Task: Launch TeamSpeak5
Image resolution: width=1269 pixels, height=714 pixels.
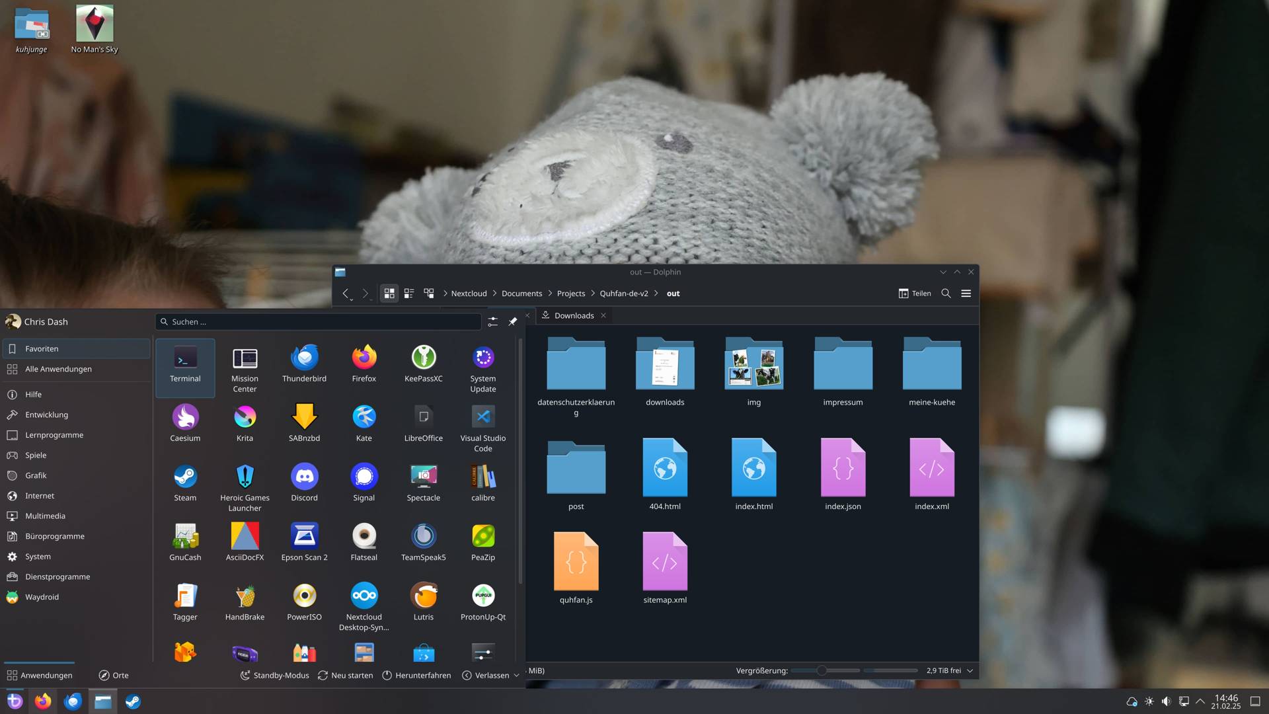Action: coord(424,546)
